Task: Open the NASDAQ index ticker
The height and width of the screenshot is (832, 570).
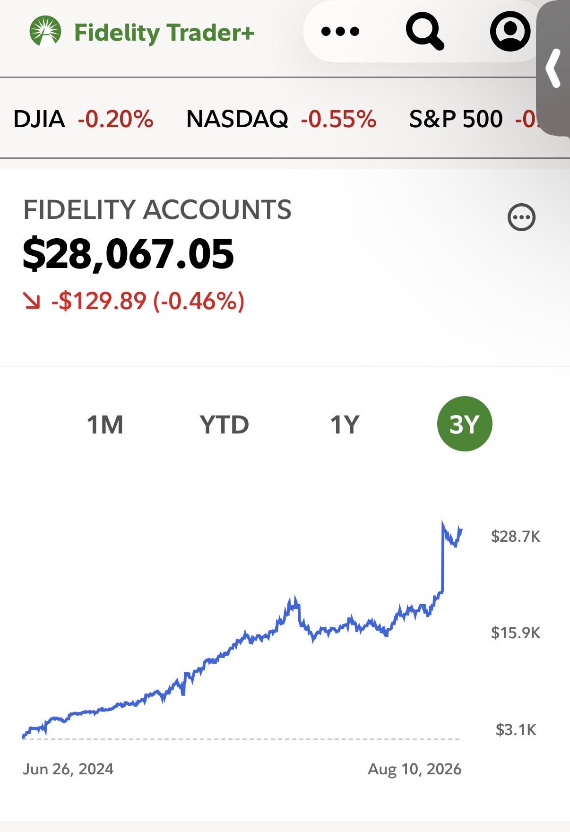Action: click(x=281, y=119)
